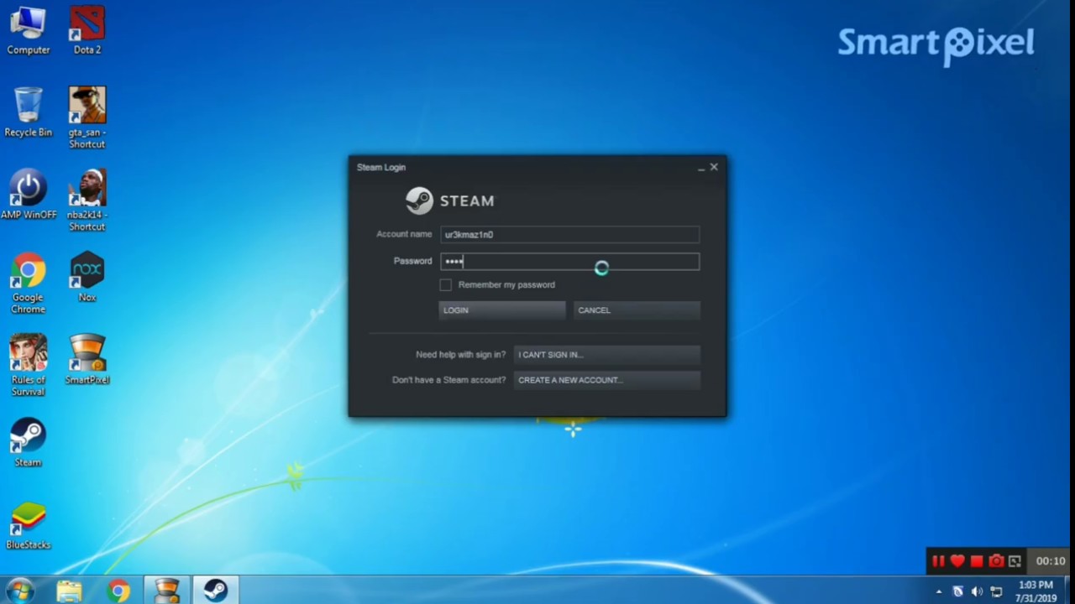Open Chrome from the taskbar
1075x604 pixels.
[118, 591]
